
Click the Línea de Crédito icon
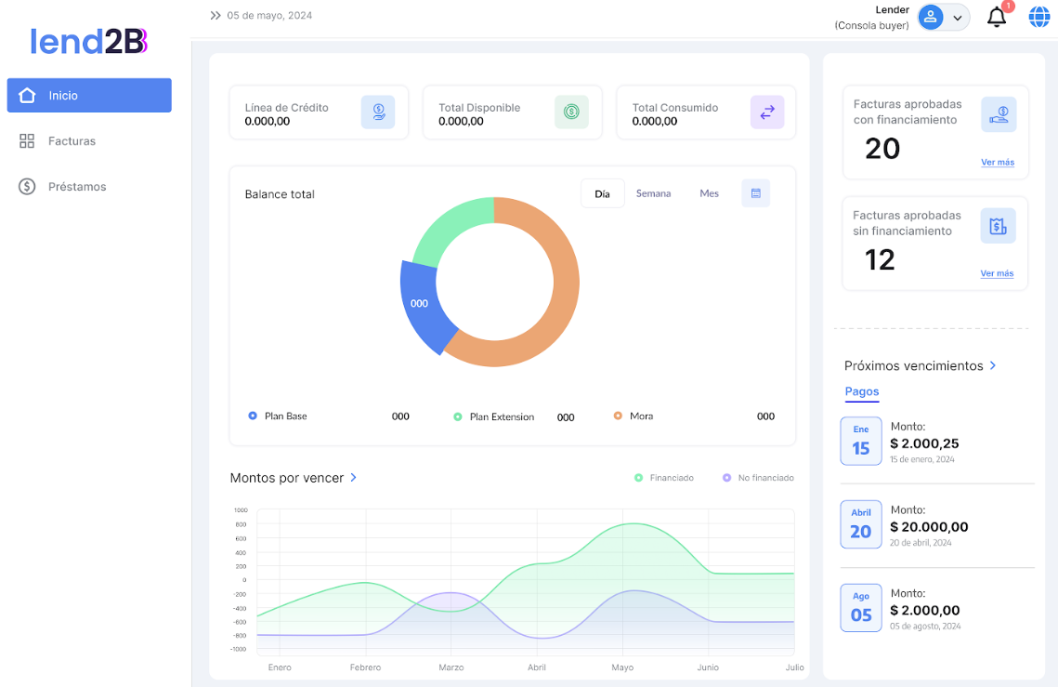[x=378, y=112]
